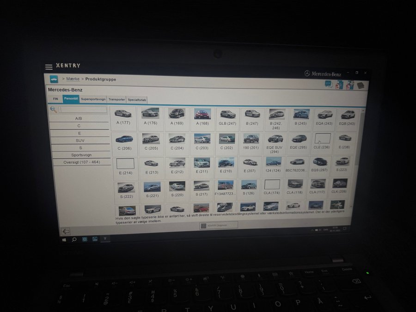The width and height of the screenshot is (416, 312).
Task: Open the book icon in top toolbar
Action: (361, 85)
